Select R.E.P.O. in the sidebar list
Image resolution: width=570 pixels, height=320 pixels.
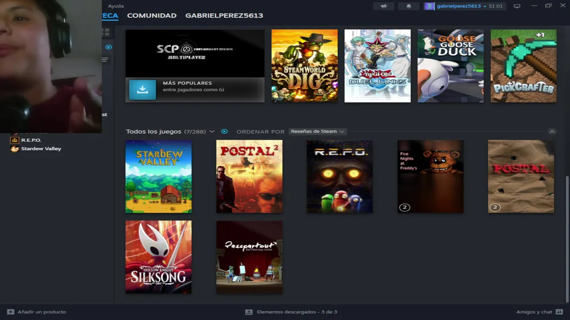(31, 140)
